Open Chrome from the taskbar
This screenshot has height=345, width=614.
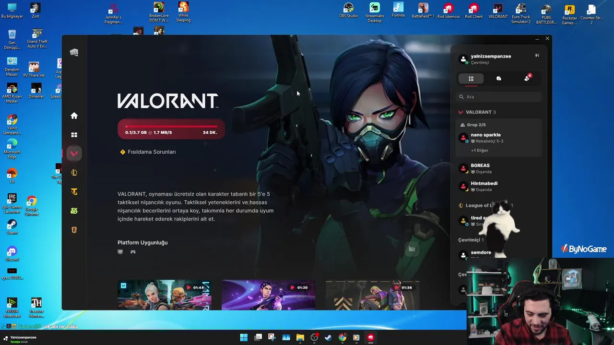point(342,337)
